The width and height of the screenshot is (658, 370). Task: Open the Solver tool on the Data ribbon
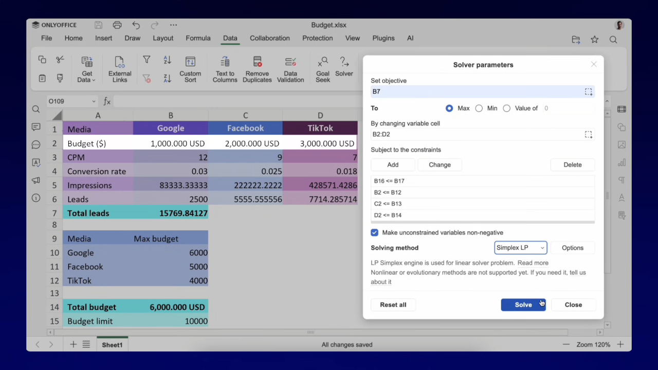click(x=344, y=67)
